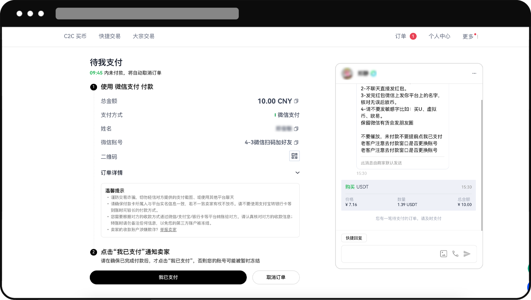
Task: Switch to the 快捷交易 tab
Action: pyautogui.click(x=110, y=36)
